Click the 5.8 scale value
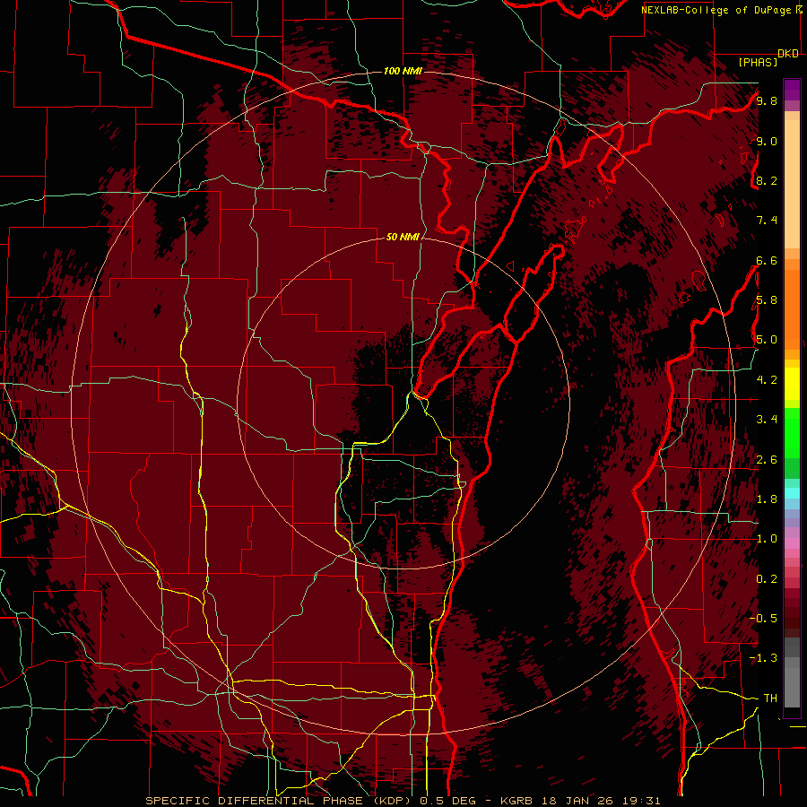The height and width of the screenshot is (807, 807). 767,300
